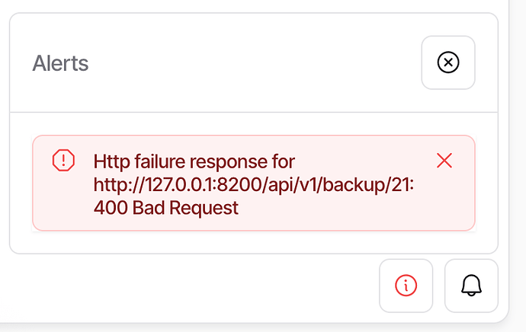Click the exclamation mark inside the octagon
The height and width of the screenshot is (332, 526).
coord(63,160)
